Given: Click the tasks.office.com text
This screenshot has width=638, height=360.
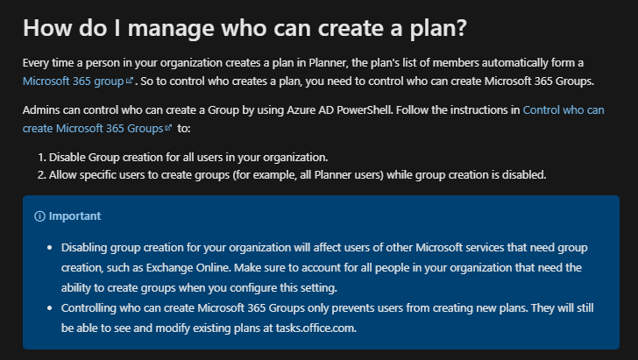Looking at the screenshot, I should pyautogui.click(x=315, y=328).
